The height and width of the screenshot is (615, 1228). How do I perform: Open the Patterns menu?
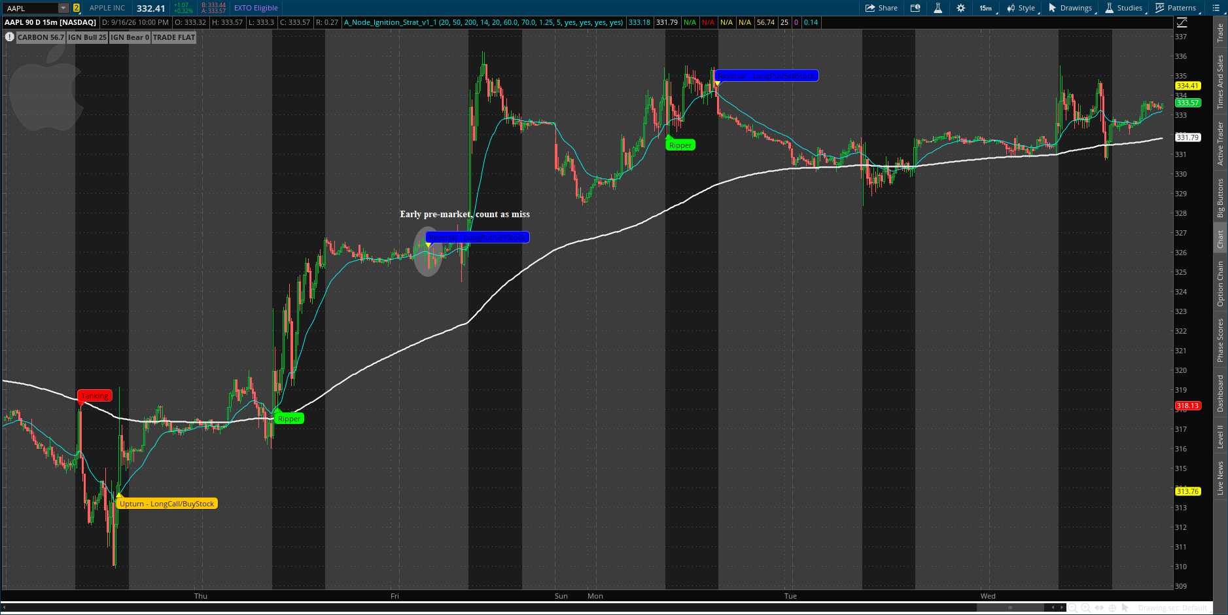[1176, 8]
